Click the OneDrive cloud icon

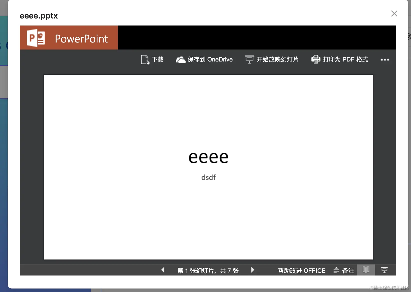180,60
